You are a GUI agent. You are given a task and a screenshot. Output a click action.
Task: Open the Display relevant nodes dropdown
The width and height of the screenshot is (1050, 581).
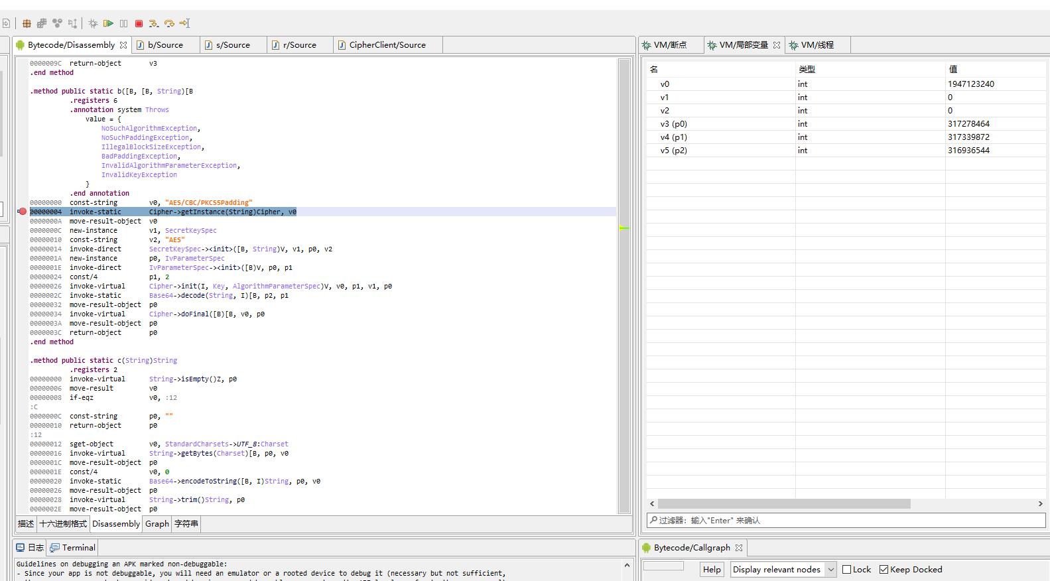pos(783,570)
